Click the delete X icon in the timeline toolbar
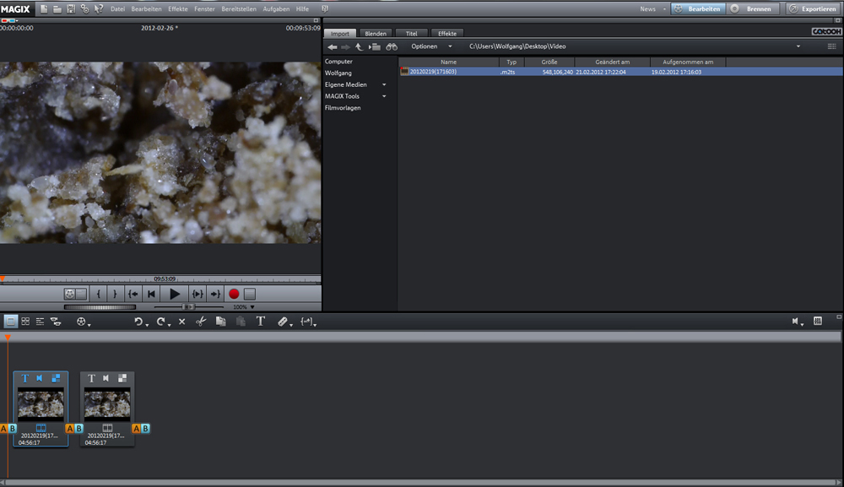This screenshot has width=844, height=487. 181,322
